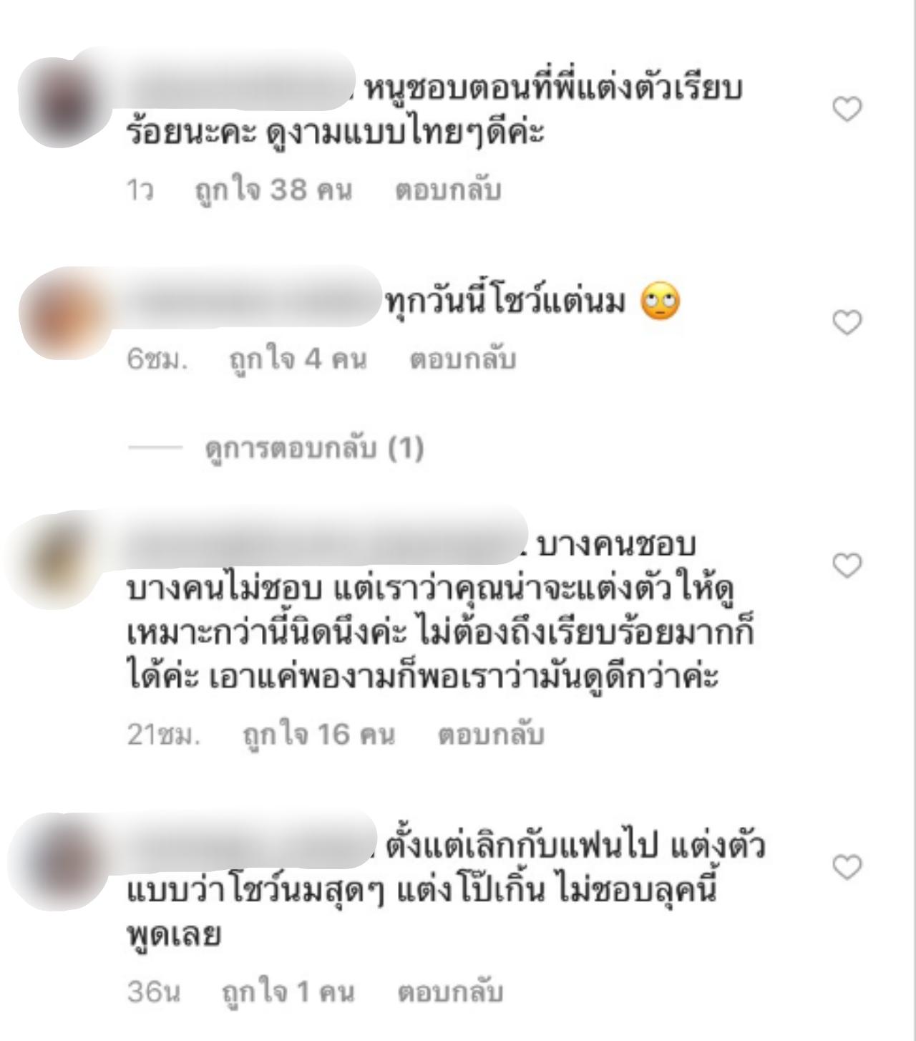View the 4 likes on second comment

(297, 359)
